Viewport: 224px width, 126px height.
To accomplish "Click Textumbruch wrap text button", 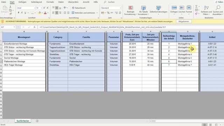I will pos(79,8).
